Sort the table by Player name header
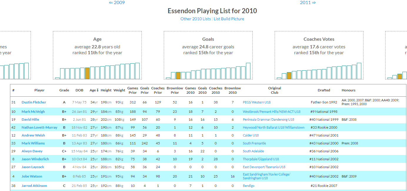Screen dimensions: 407x191 [x=39, y=90]
